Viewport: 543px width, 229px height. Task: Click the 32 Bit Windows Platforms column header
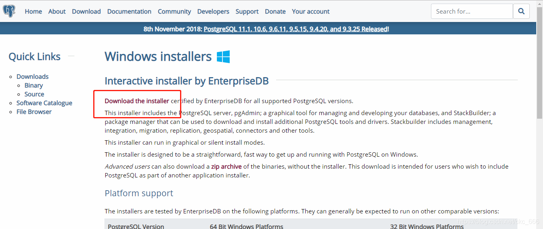[427, 226]
